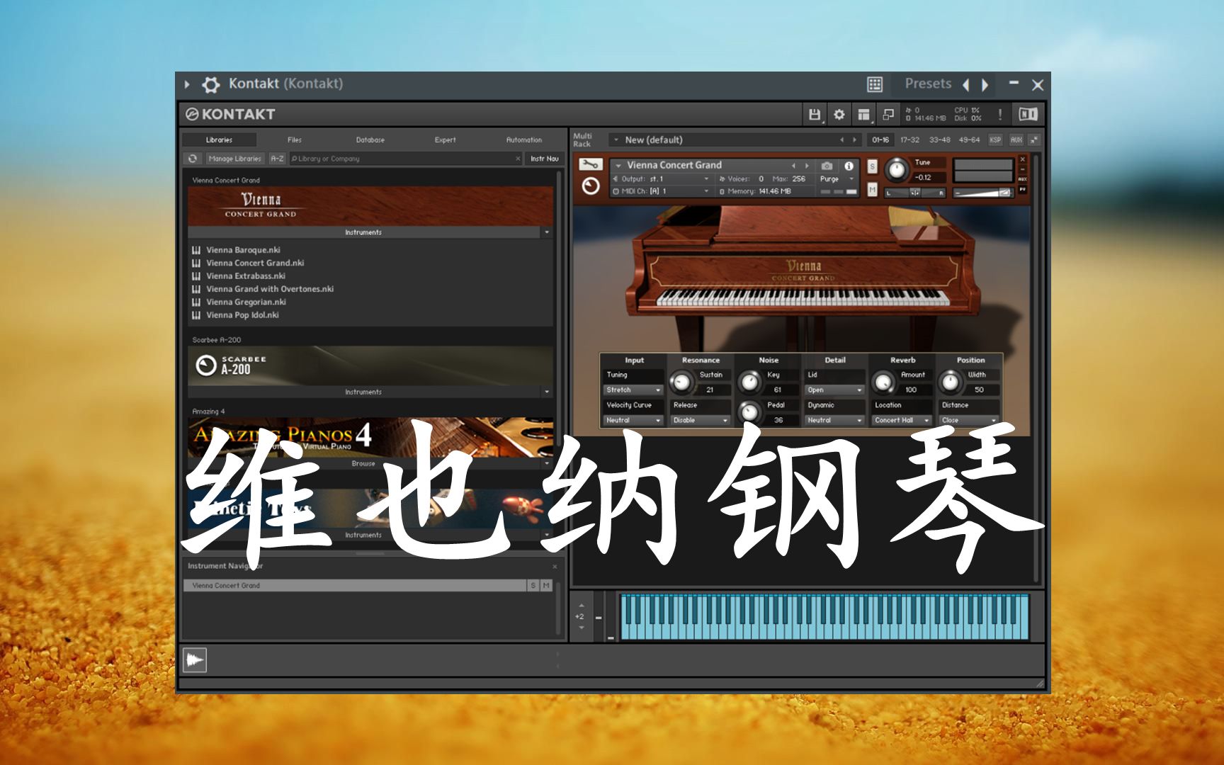Minimize the instrument header with the minus button
1224x765 pixels.
tap(1022, 169)
